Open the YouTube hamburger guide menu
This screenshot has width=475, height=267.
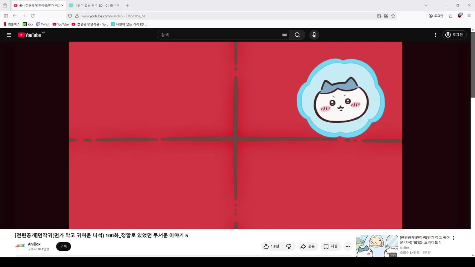(x=9, y=35)
